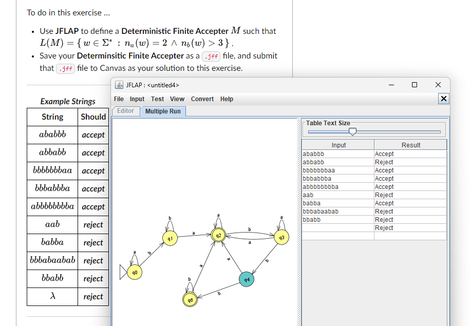The height and width of the screenshot is (326, 470).
Task: Select the input cell 'bbbbbbbaa'
Action: (x=338, y=170)
